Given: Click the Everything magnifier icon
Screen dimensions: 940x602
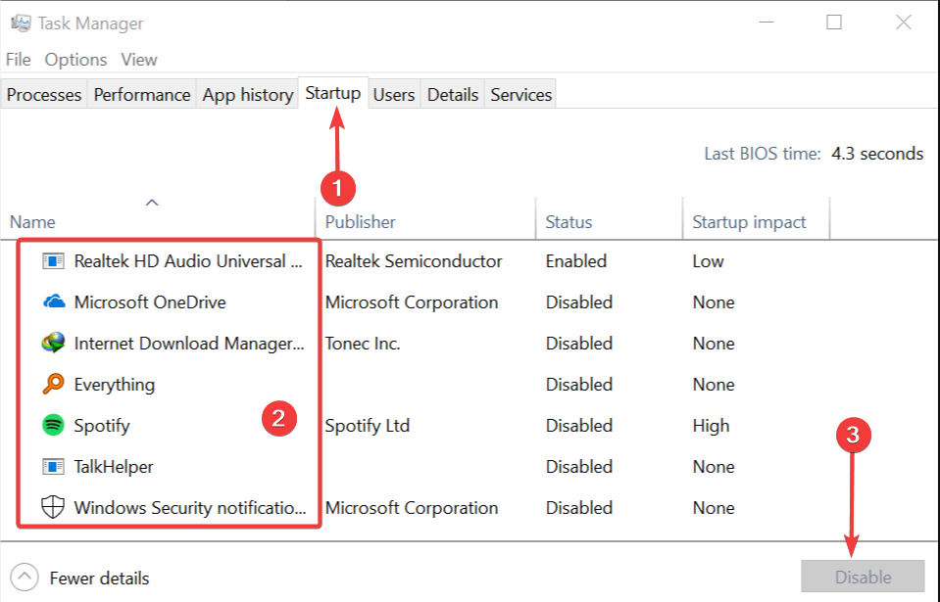Looking at the screenshot, I should point(53,384).
